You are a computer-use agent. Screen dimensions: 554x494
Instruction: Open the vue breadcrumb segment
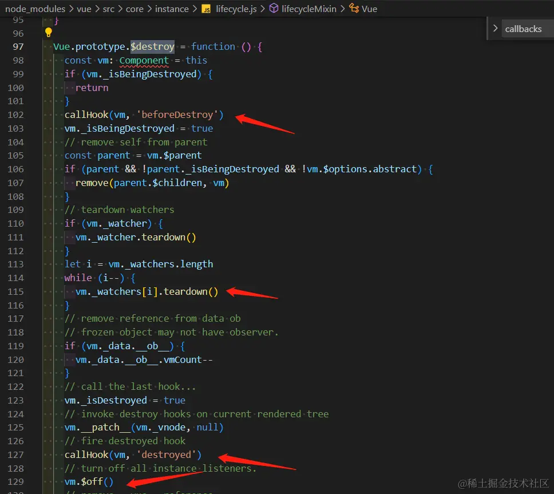click(84, 9)
